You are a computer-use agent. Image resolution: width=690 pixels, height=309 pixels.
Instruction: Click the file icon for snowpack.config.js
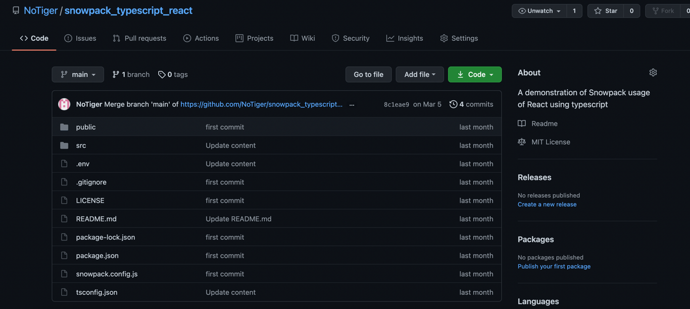64,274
